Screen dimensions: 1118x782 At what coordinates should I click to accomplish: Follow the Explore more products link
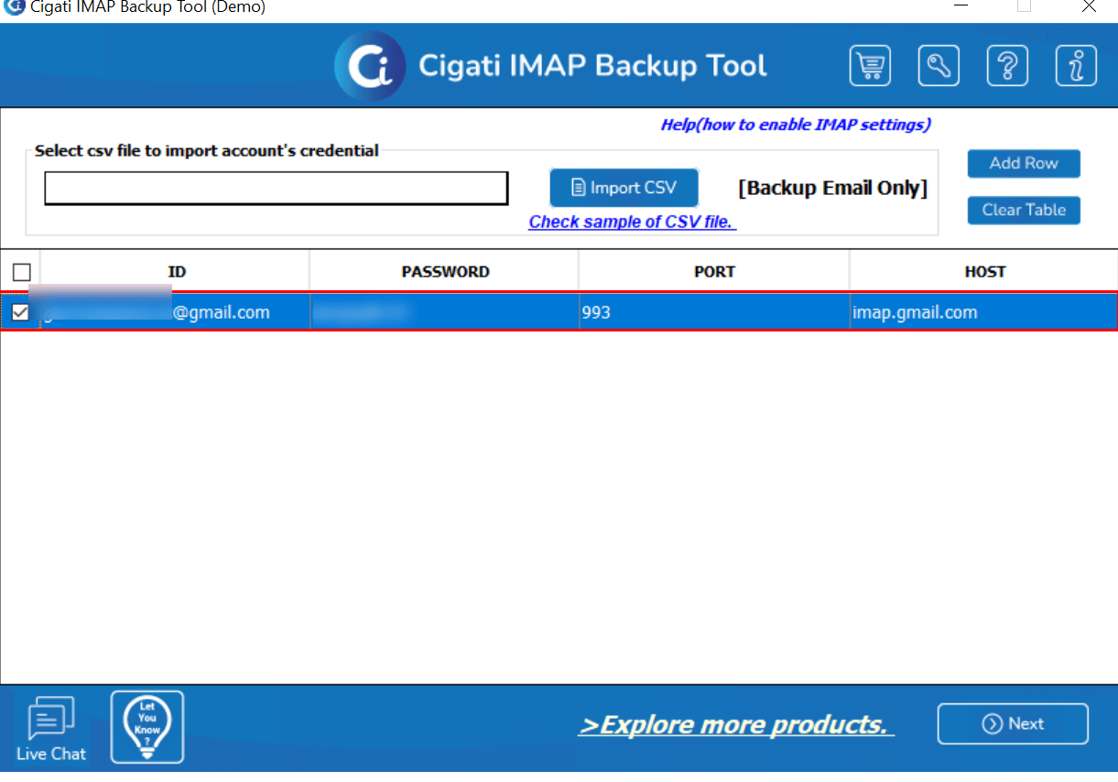coord(736,724)
